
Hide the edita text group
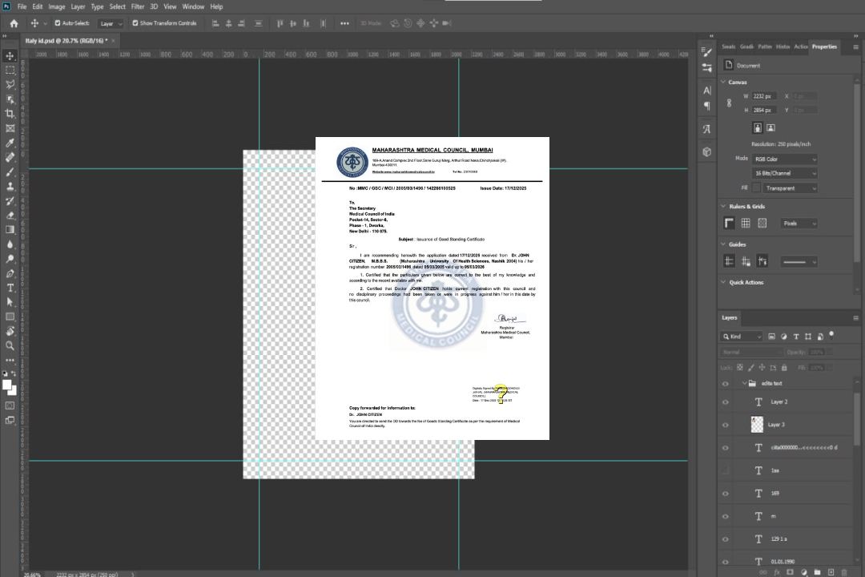click(x=726, y=384)
